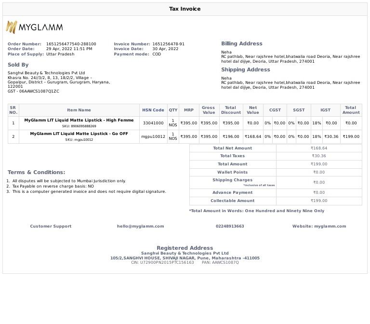
Task: Click the MRP column header
Action: coord(189,110)
